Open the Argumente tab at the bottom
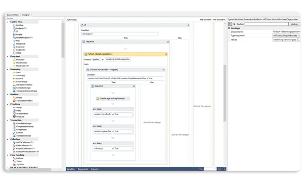 83,169
